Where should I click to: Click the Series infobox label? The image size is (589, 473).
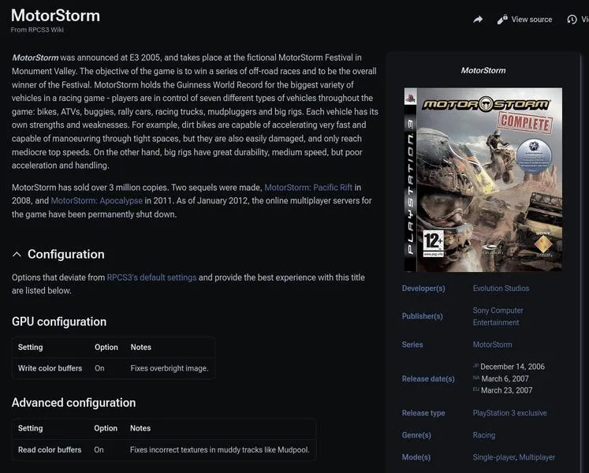tap(412, 345)
